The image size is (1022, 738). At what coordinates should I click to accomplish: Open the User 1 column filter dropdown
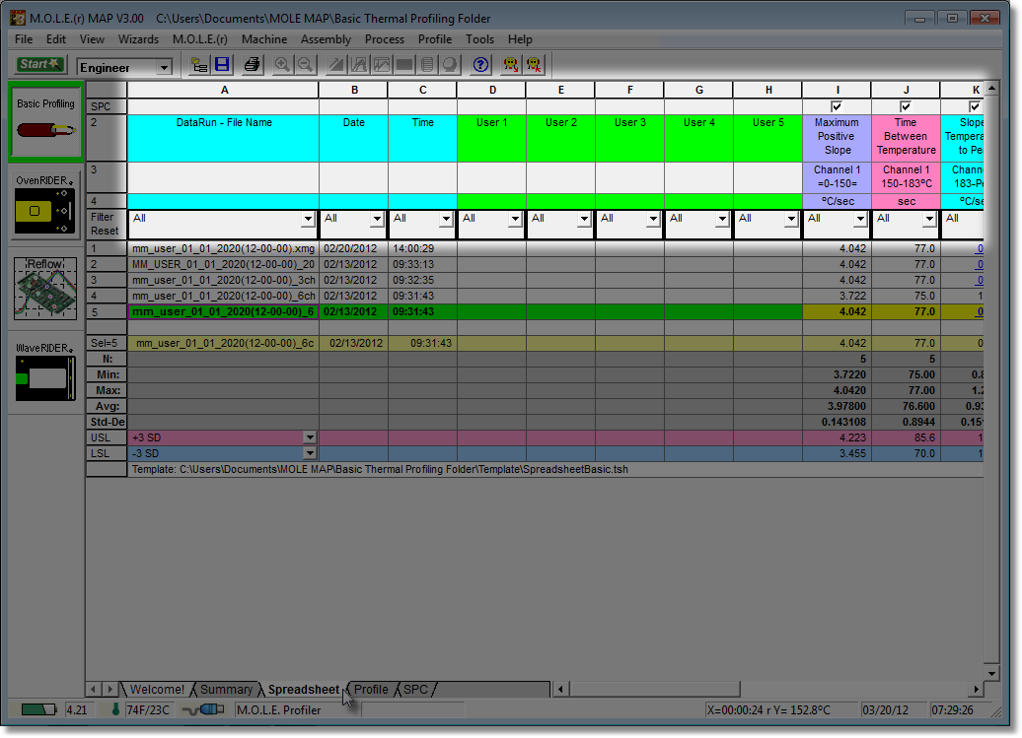516,220
